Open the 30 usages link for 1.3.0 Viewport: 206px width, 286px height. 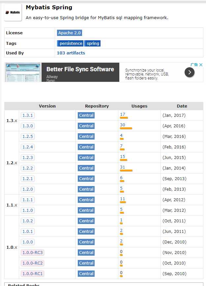point(123,125)
